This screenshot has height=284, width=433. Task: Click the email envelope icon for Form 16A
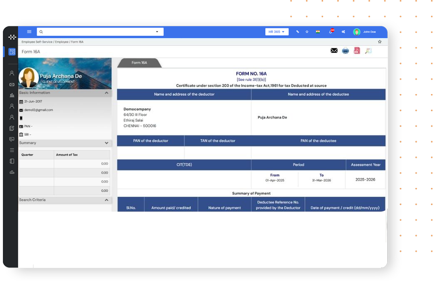tap(334, 51)
